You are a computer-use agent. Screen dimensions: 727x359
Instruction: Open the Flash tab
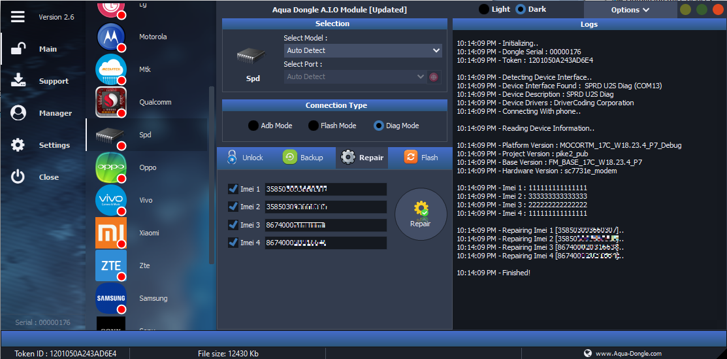(x=420, y=158)
